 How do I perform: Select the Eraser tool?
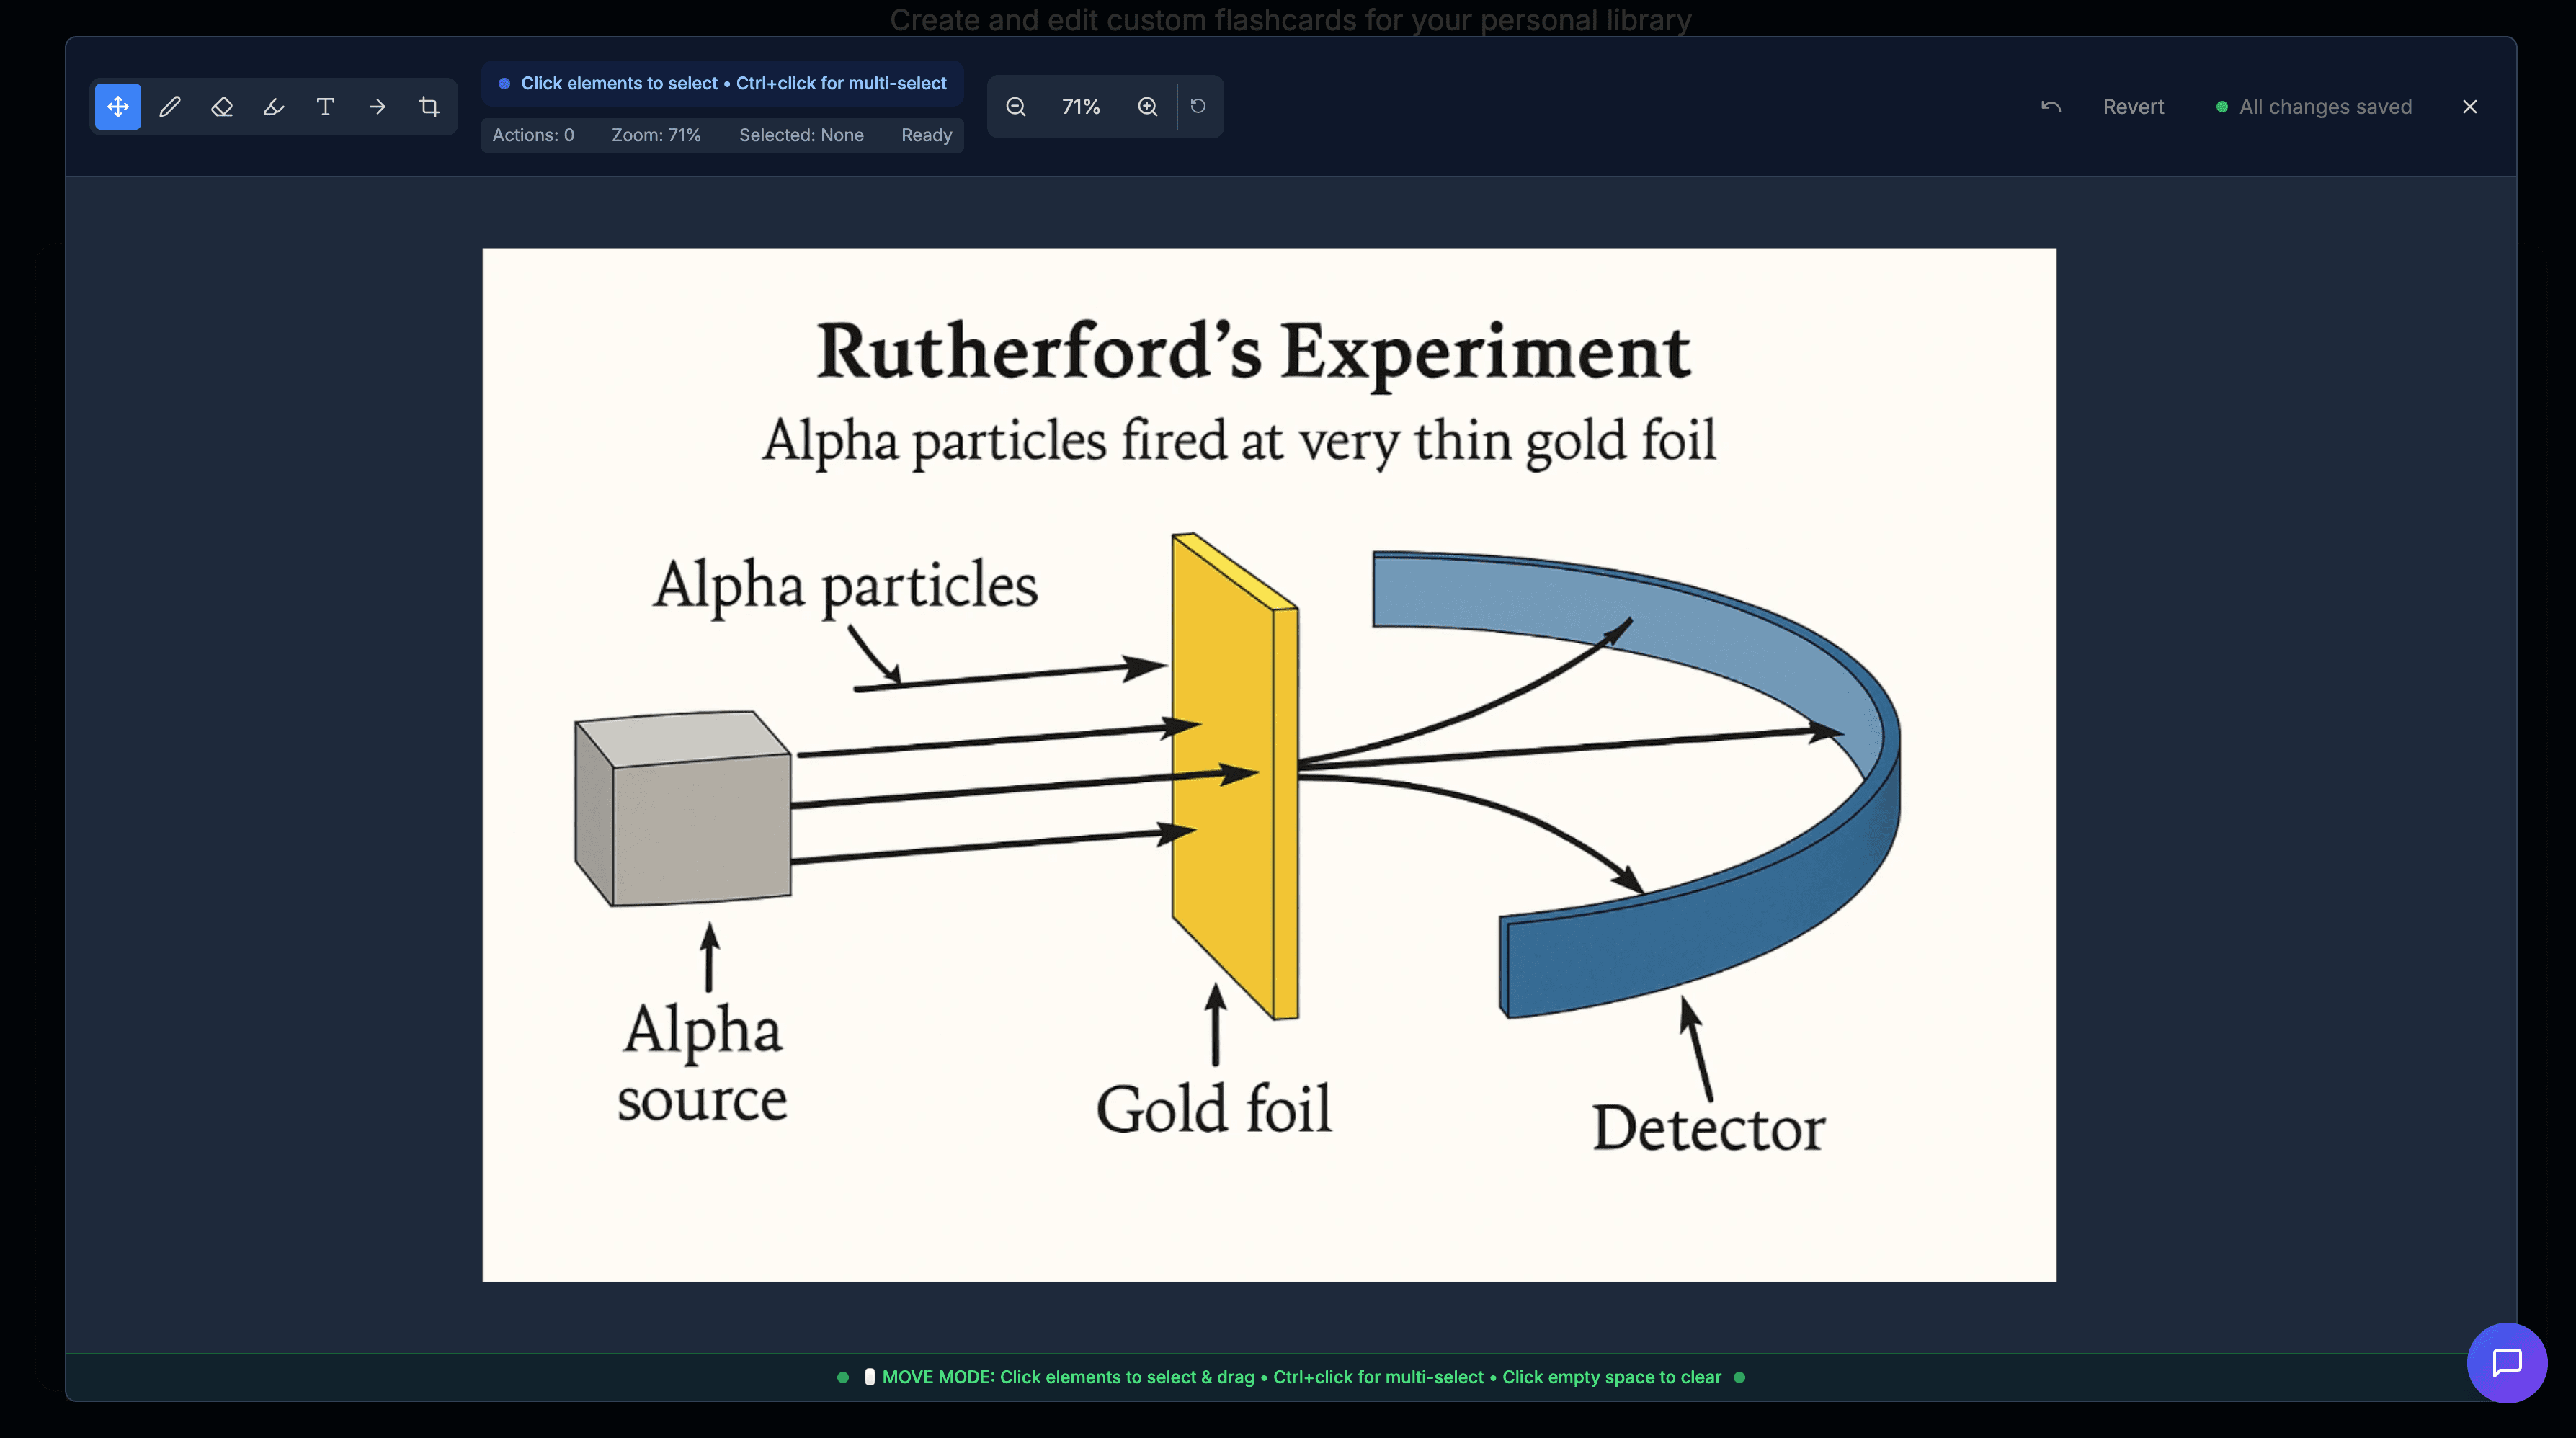click(x=221, y=106)
